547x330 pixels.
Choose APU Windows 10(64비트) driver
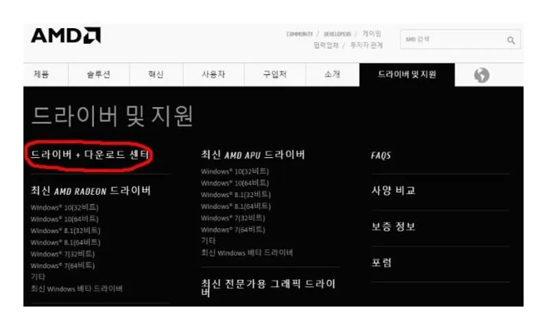tap(235, 183)
